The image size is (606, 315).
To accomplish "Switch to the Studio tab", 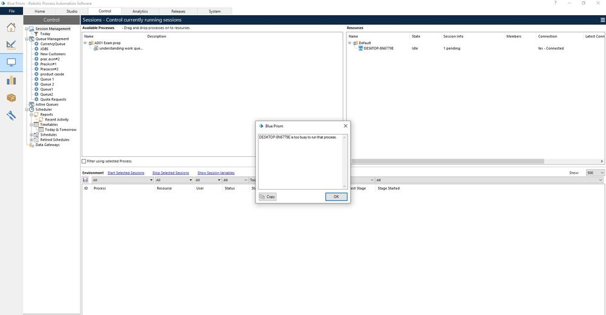I will [x=72, y=11].
